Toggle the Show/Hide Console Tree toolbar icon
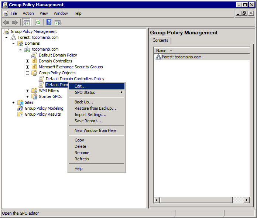The width and height of the screenshot is (257, 218). [x=27, y=22]
